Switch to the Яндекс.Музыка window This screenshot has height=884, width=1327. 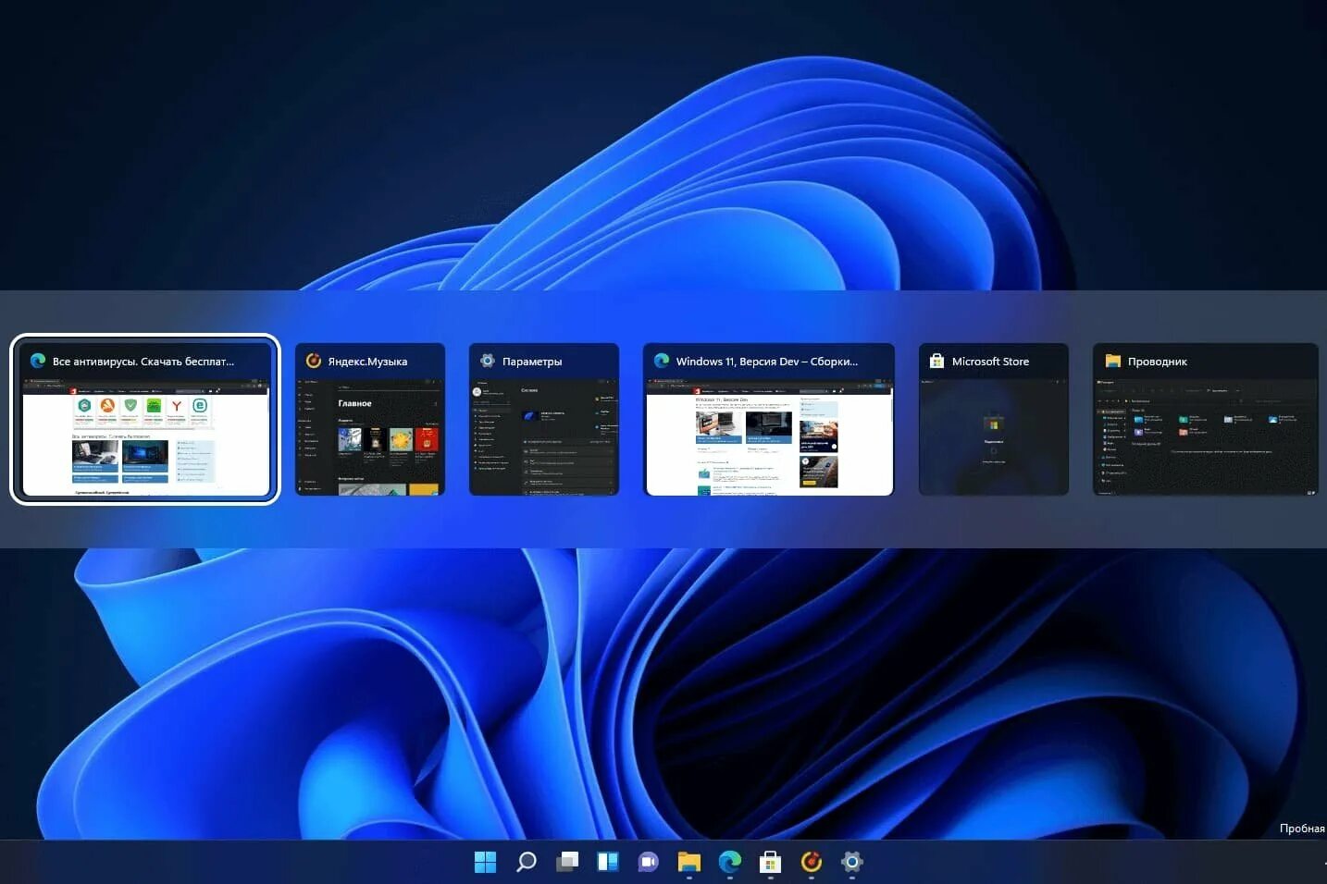(370, 419)
